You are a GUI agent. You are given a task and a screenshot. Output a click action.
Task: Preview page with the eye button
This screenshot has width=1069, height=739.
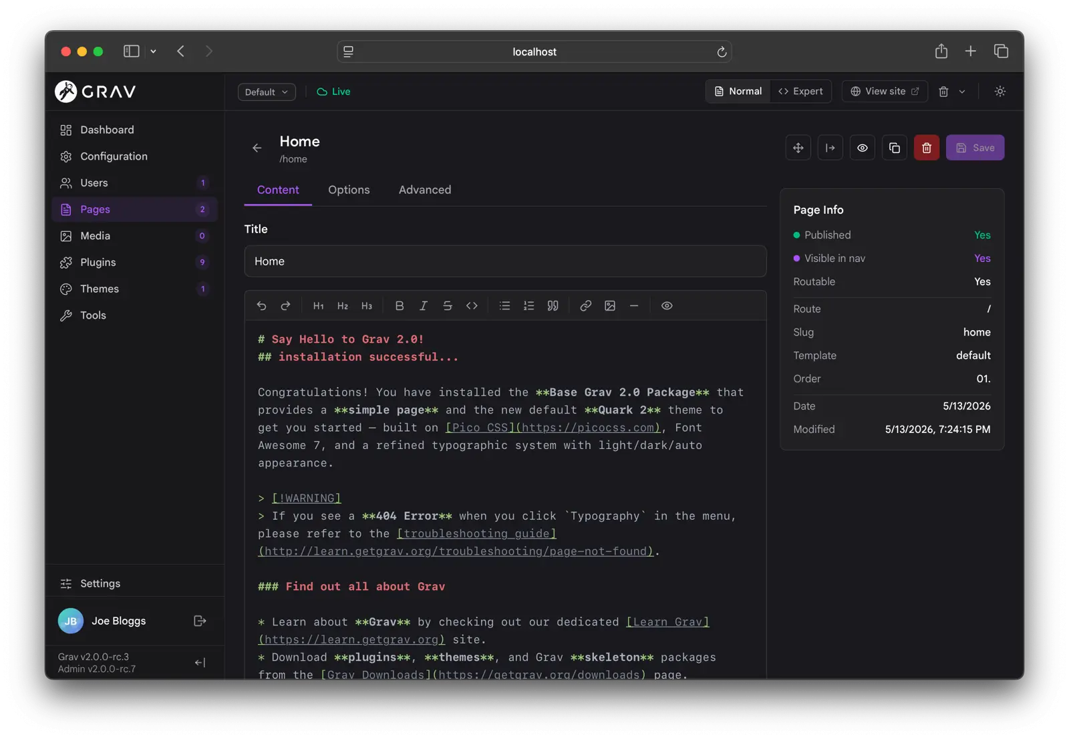coord(863,148)
